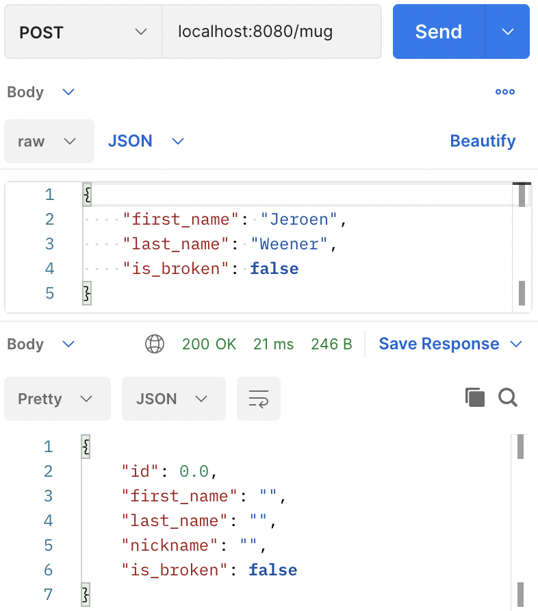Screen dimensions: 538x611
Task: Inspect the 200 OK status
Action: [209, 344]
